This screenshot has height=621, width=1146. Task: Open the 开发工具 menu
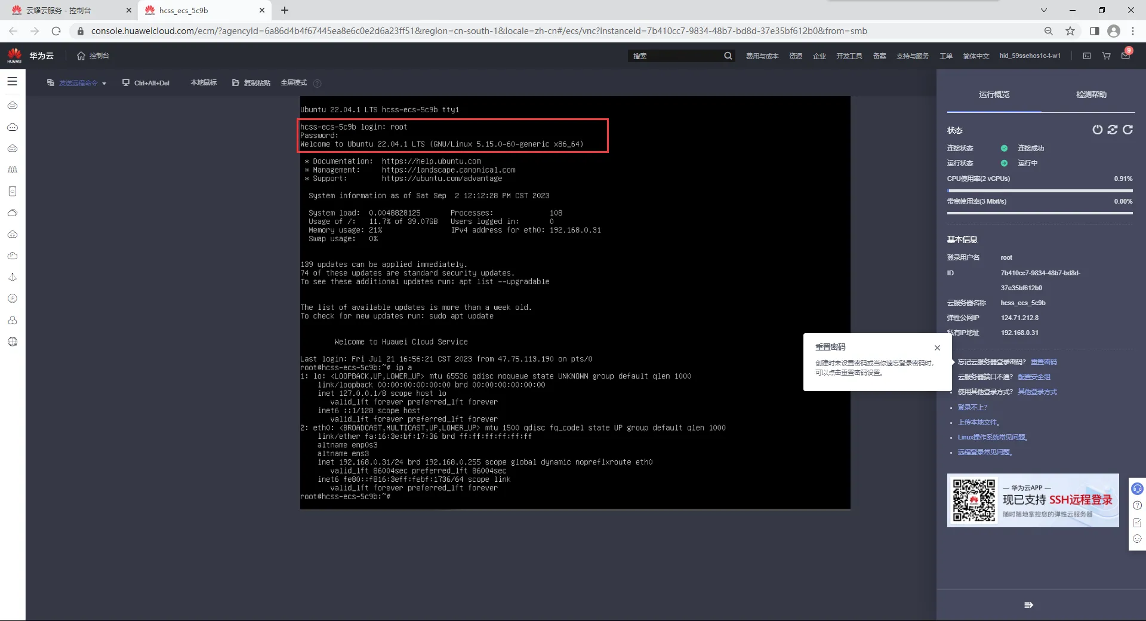coord(849,56)
